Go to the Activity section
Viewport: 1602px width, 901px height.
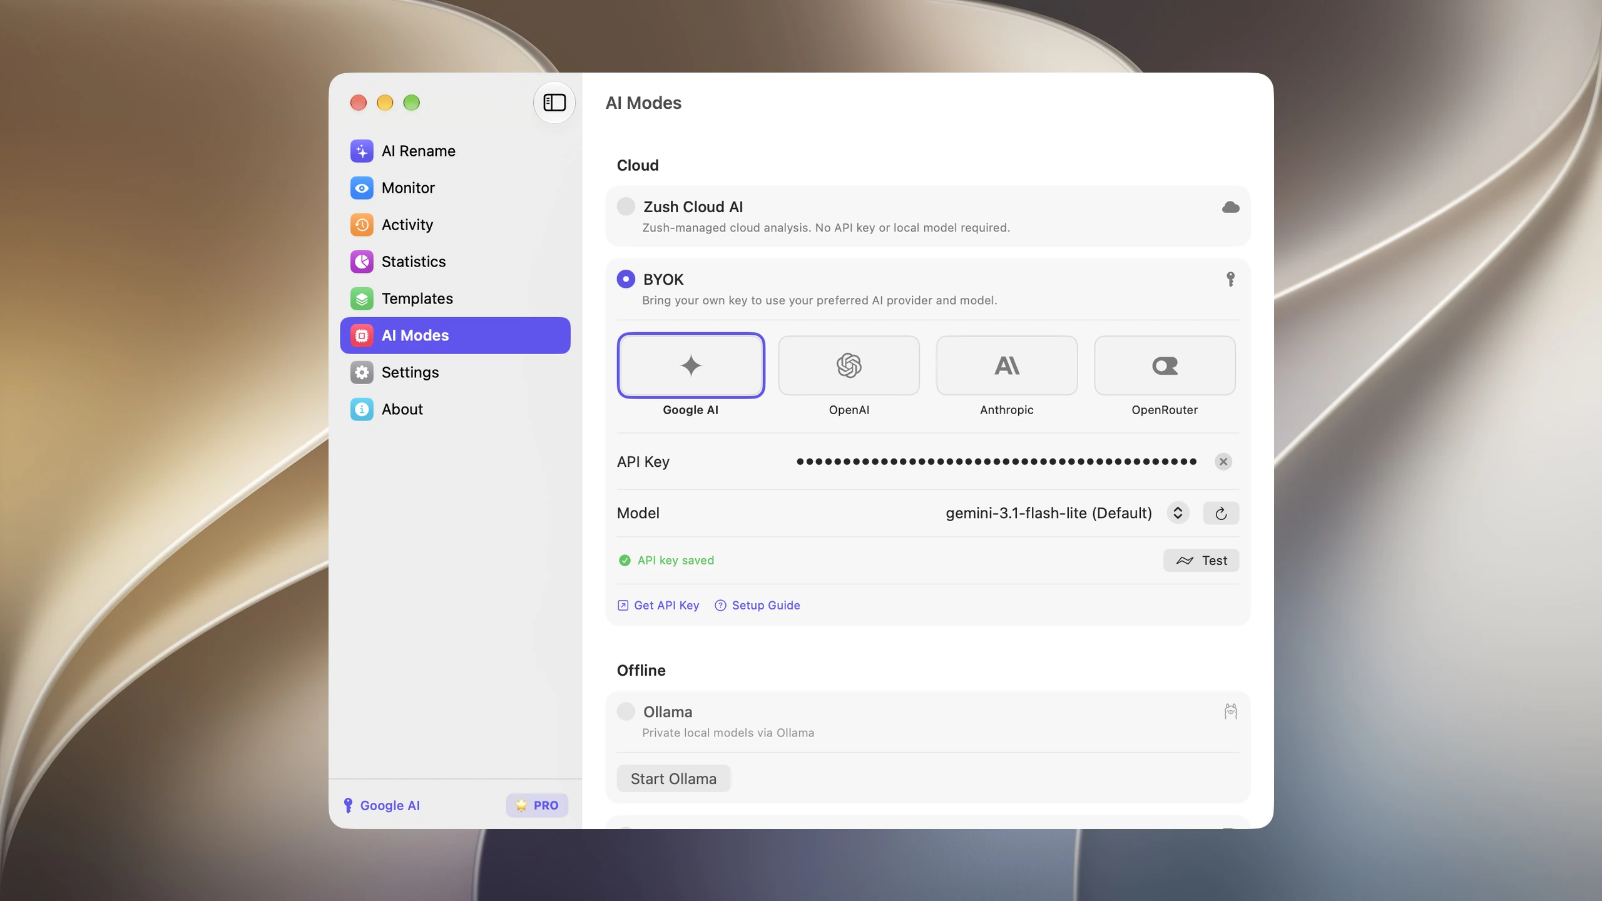tap(455, 225)
